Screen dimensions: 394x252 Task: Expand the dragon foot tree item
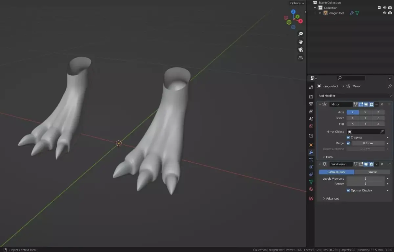click(x=320, y=13)
